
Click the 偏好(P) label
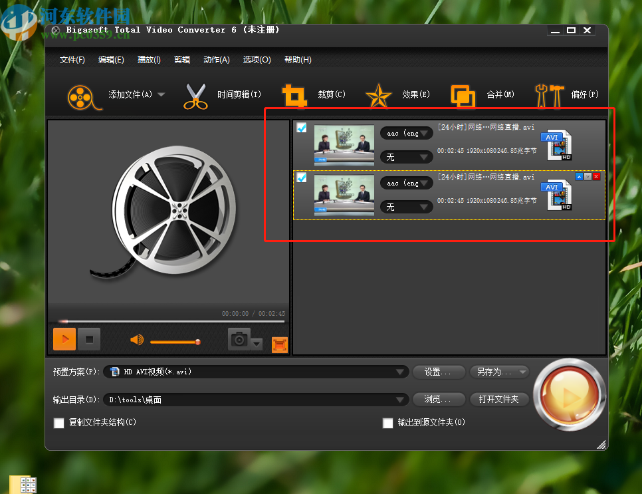(585, 94)
